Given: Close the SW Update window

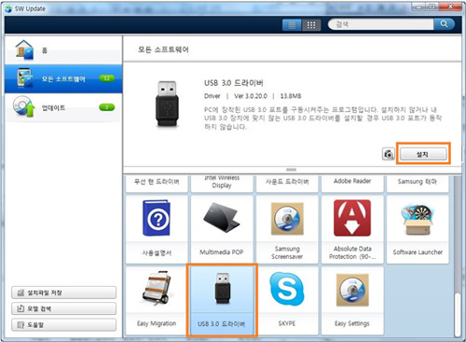Looking at the screenshot, I should (x=451, y=7).
